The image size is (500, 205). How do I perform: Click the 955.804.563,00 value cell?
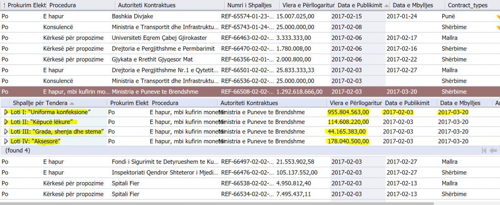tap(348, 112)
